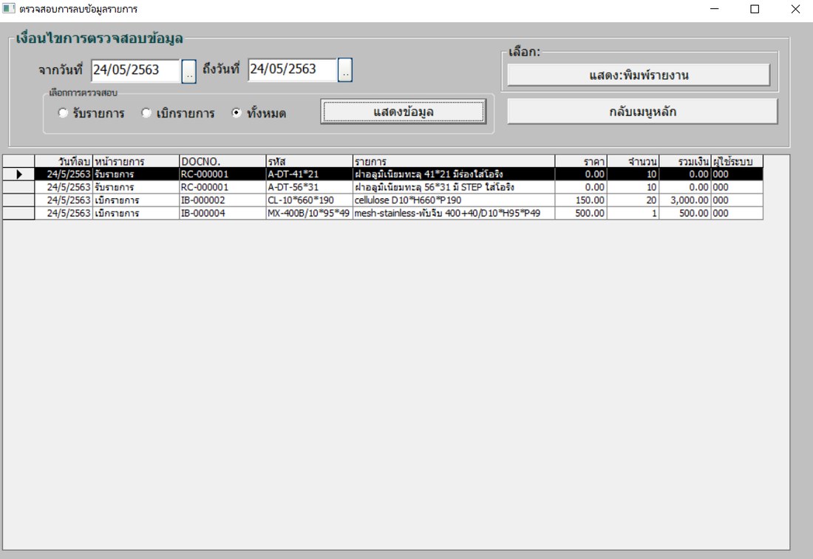Click the แสดงข้อมูล button

[x=404, y=112]
